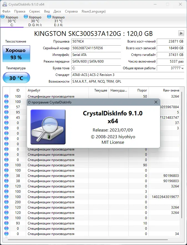The width and height of the screenshot is (187, 245).
Task: Close the О программе CrystalDiskInfo dialog
Action: [156, 102]
